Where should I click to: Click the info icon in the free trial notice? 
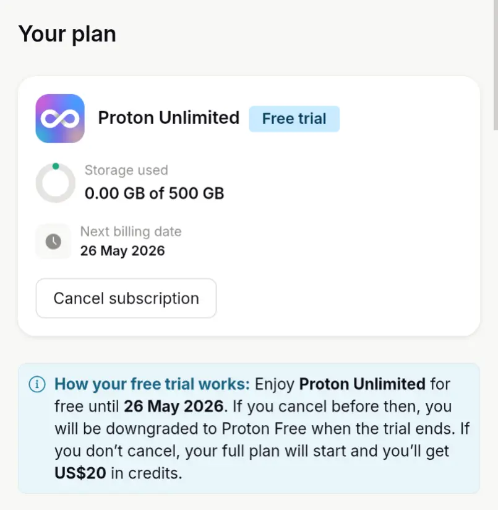pos(37,384)
